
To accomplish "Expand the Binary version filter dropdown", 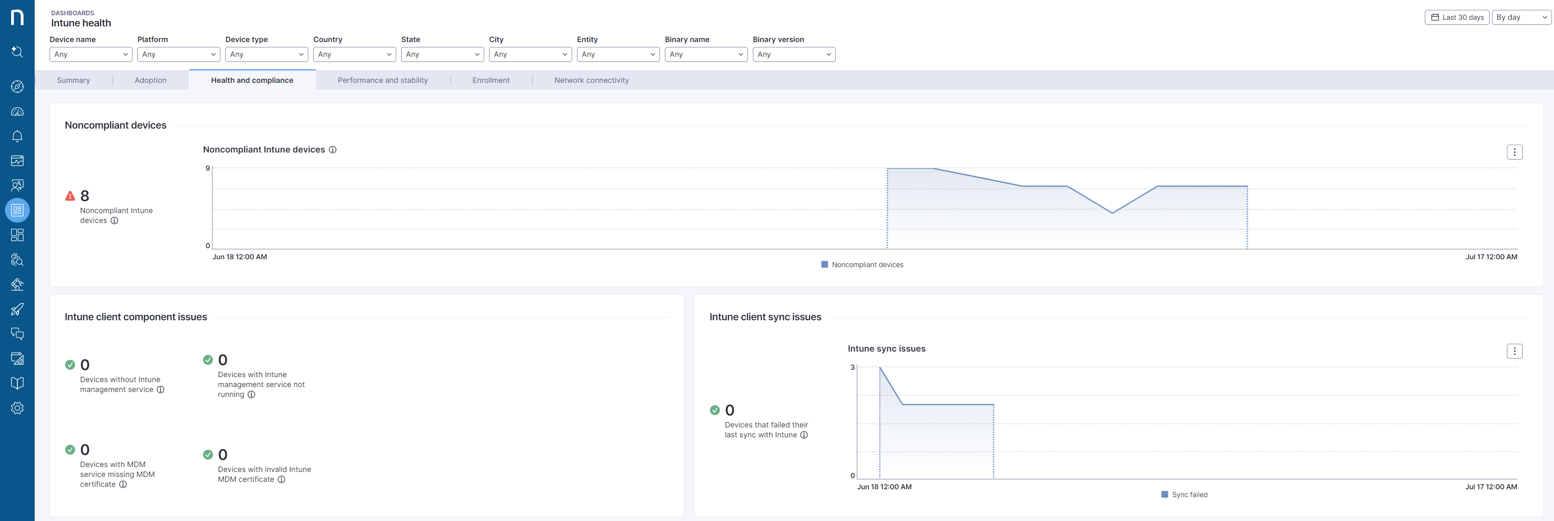I will click(793, 55).
